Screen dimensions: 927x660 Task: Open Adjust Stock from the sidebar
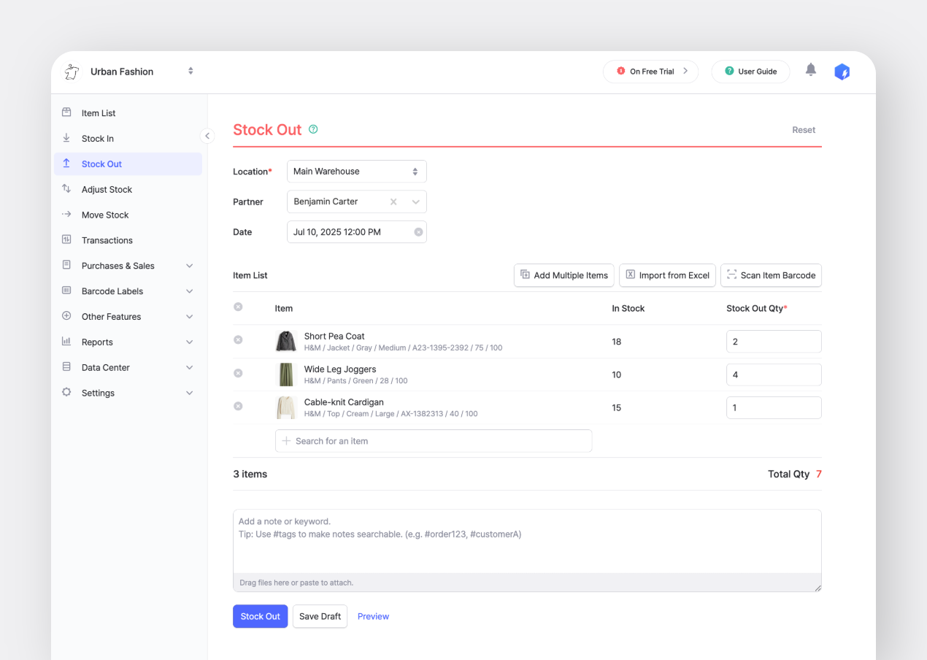(x=107, y=189)
